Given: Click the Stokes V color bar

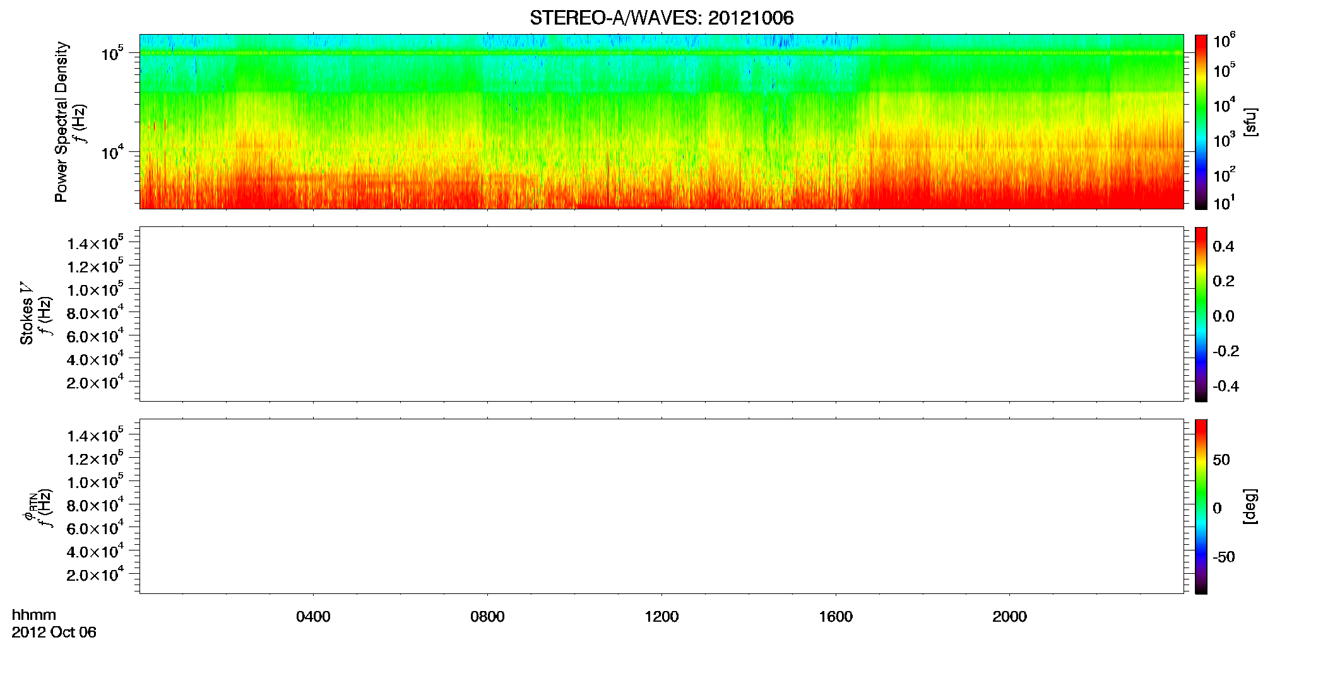Looking at the screenshot, I should (x=1201, y=314).
